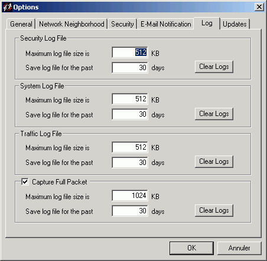Focus Security Log maximum file size field

130,52
